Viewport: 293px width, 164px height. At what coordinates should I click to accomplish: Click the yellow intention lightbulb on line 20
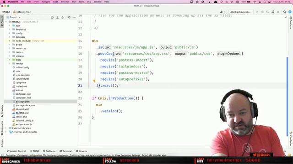coord(94,81)
